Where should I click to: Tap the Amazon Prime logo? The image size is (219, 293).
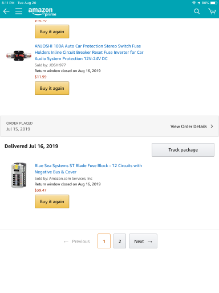42,11
